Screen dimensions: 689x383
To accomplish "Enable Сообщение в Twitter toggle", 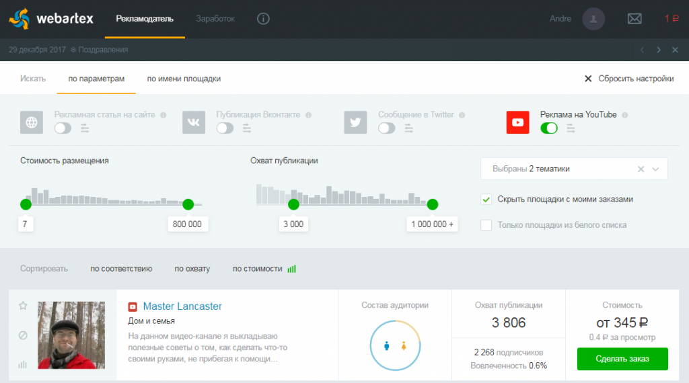I will (387, 128).
